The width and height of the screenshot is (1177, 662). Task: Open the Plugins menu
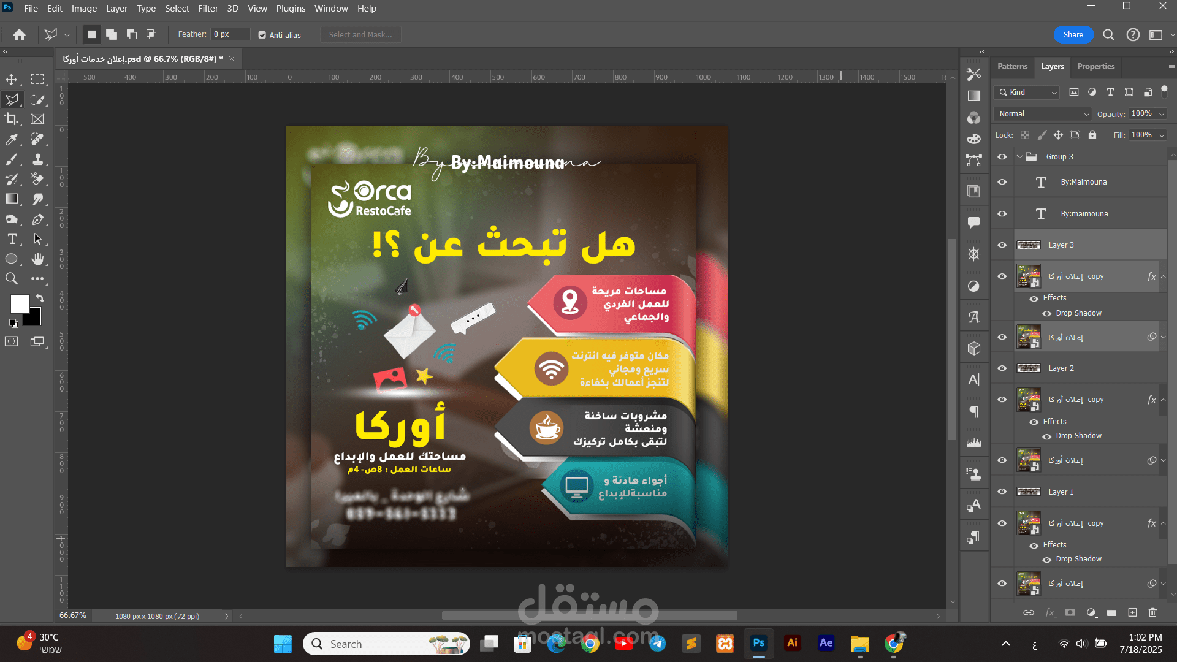[x=291, y=9]
